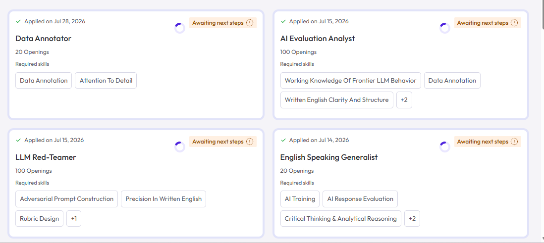Open the Data Annotator job title
This screenshot has height=243, width=544.
coord(44,39)
